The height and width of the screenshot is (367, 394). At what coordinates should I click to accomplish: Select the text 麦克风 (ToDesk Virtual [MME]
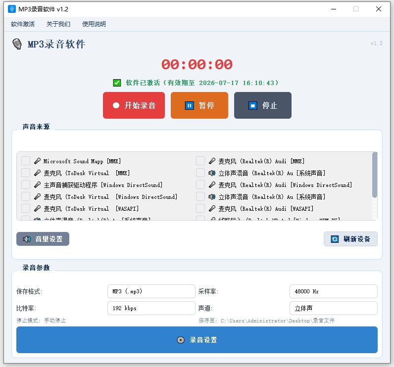pyautogui.click(x=87, y=173)
